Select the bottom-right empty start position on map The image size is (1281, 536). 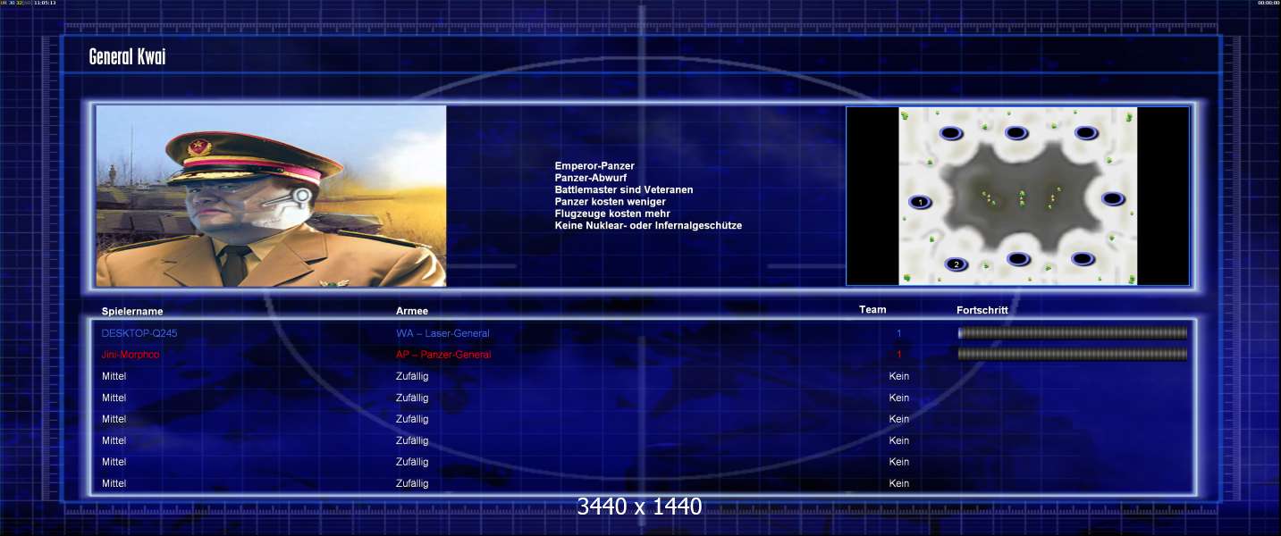click(x=1083, y=259)
